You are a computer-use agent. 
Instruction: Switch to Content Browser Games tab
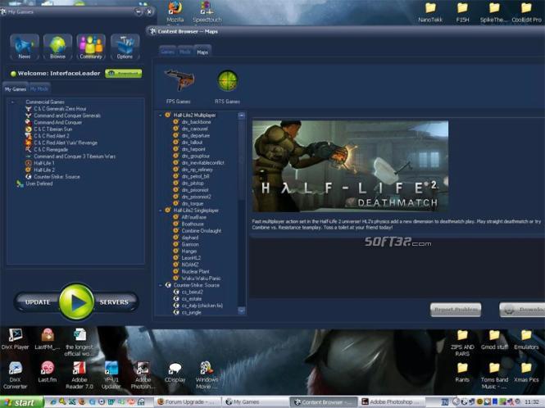(167, 52)
